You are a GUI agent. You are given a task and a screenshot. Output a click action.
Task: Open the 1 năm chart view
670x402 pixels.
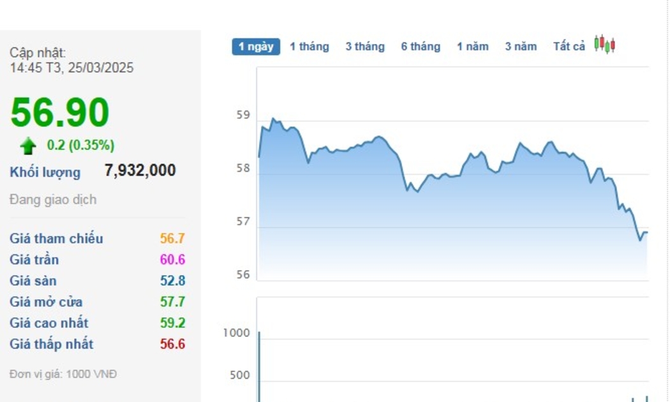472,47
